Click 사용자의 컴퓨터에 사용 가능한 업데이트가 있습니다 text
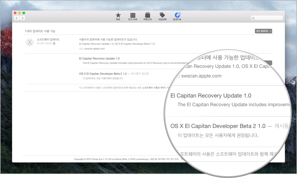The height and width of the screenshot is (178, 297). click(x=108, y=40)
